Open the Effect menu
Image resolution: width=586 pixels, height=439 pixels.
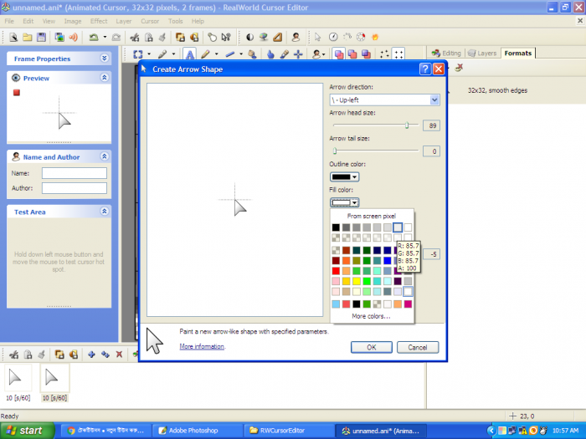coord(99,21)
